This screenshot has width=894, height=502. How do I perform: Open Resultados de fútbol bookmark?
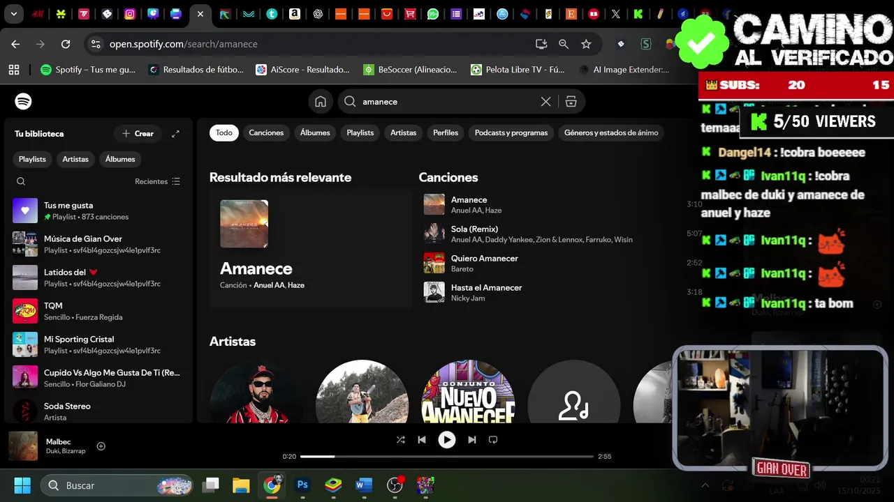point(196,70)
